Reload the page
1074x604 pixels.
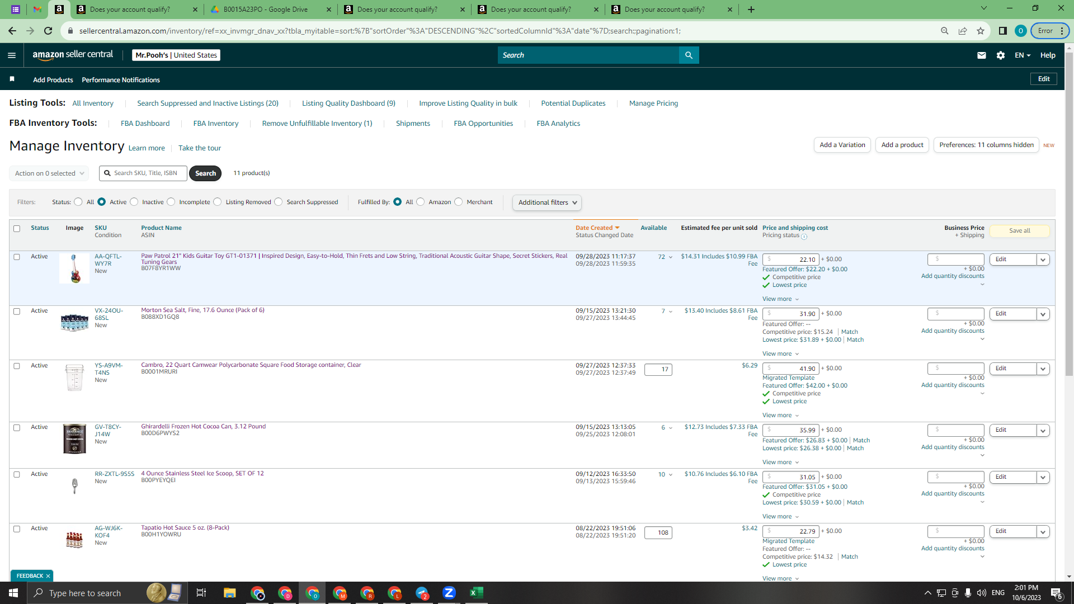click(x=48, y=31)
